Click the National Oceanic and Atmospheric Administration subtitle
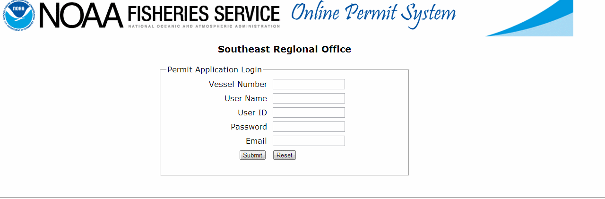The width and height of the screenshot is (605, 199). [x=204, y=26]
